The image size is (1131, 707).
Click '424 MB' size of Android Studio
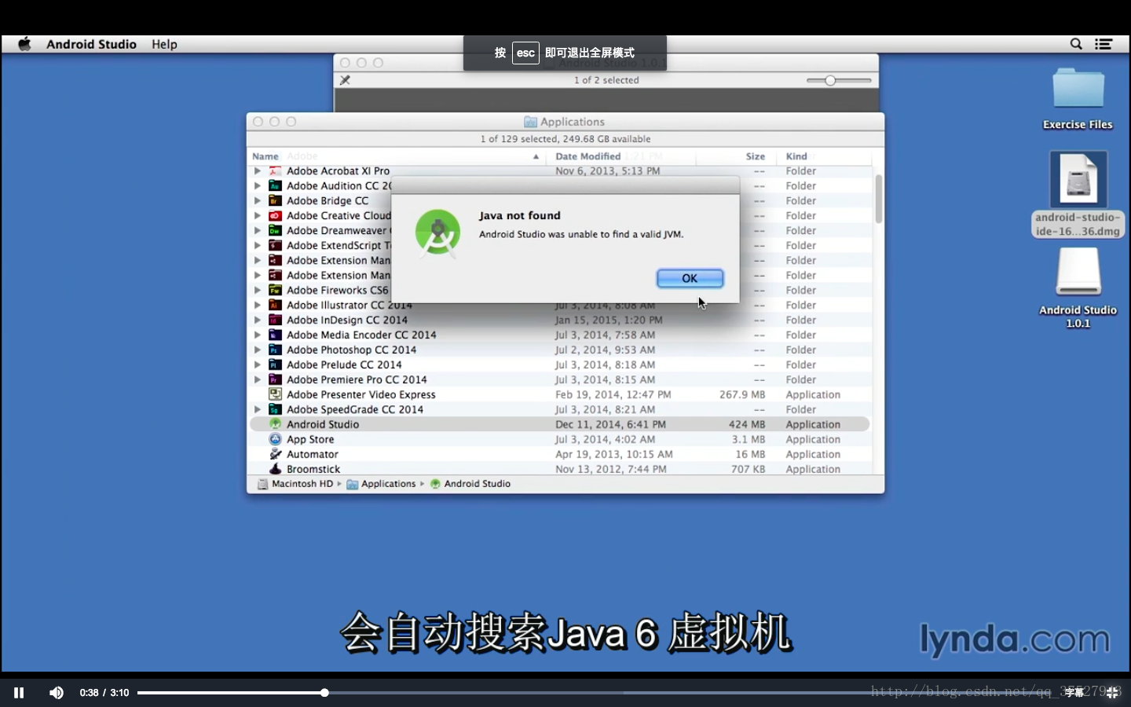tap(747, 424)
